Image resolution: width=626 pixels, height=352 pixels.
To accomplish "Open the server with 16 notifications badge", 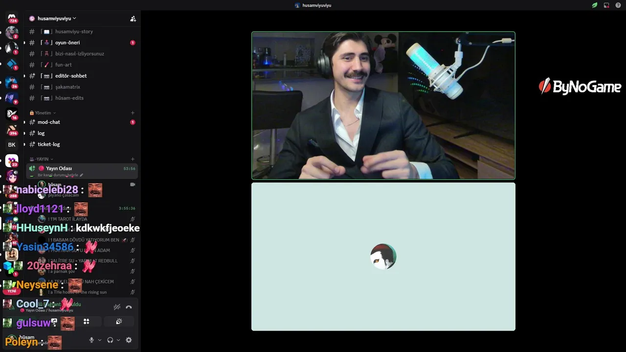I will (x=12, y=113).
